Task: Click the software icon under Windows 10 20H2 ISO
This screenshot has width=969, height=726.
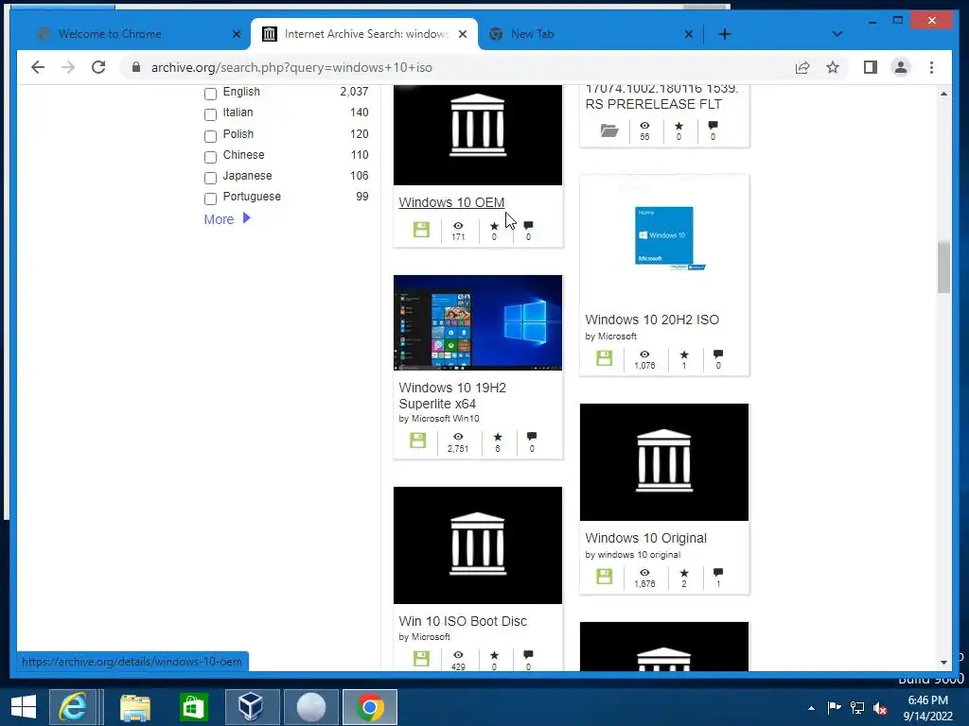Action: [x=605, y=357]
